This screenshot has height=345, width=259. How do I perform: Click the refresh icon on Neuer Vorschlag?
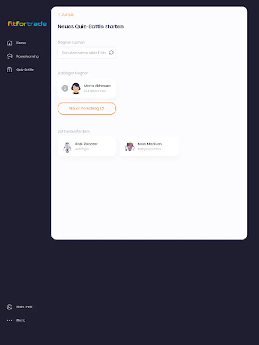(x=102, y=108)
